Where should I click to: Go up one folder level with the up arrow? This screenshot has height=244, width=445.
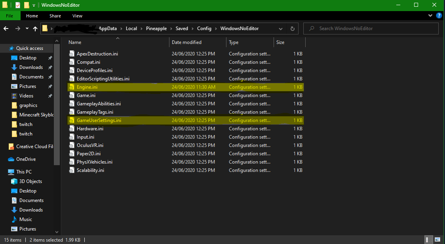click(x=35, y=29)
